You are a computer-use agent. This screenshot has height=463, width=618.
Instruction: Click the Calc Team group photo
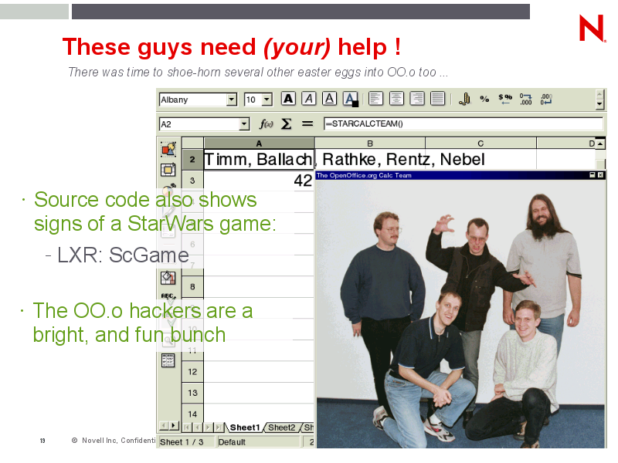click(x=461, y=314)
